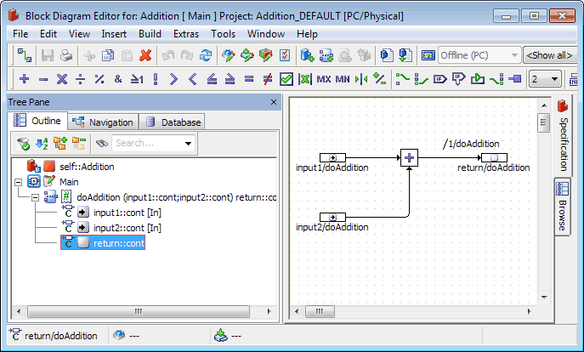
Task: Open the Build menu
Action: (x=150, y=34)
